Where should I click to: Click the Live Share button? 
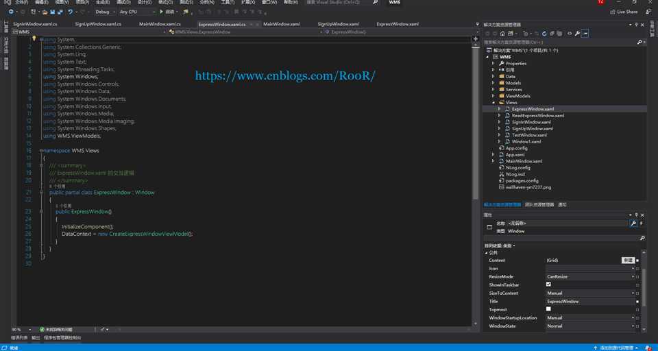click(624, 12)
